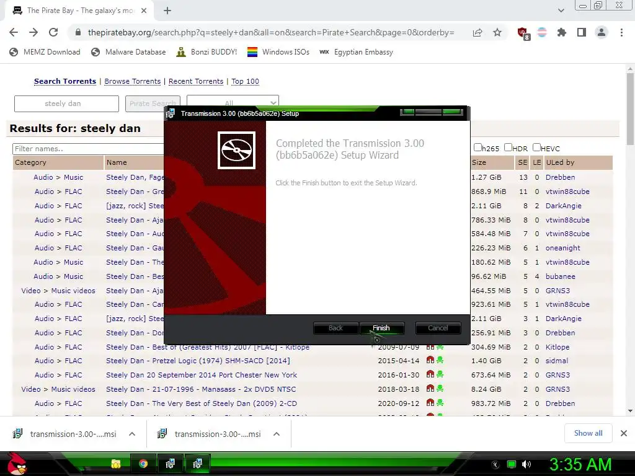The height and width of the screenshot is (476, 635).
Task: Go to Recent Torrents
Action: [x=196, y=81]
